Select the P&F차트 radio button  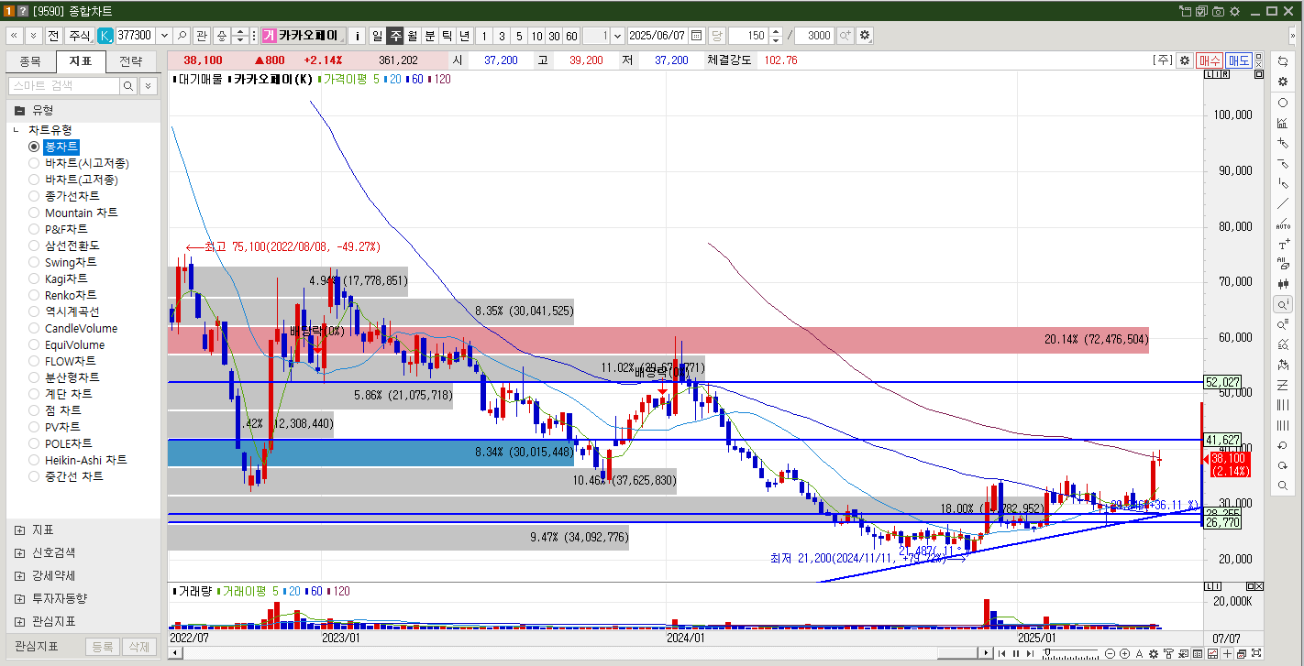(x=34, y=229)
